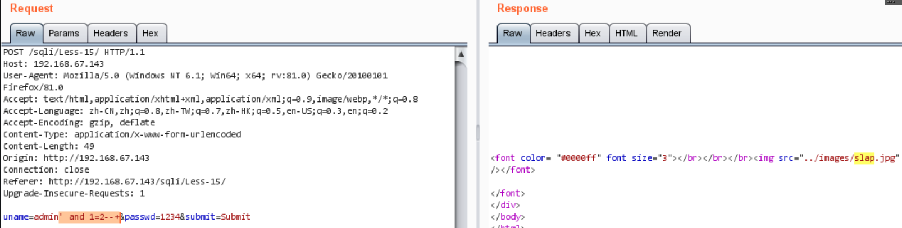The image size is (902, 228).
Task: Click the Connection: close line
Action: [x=46, y=170]
